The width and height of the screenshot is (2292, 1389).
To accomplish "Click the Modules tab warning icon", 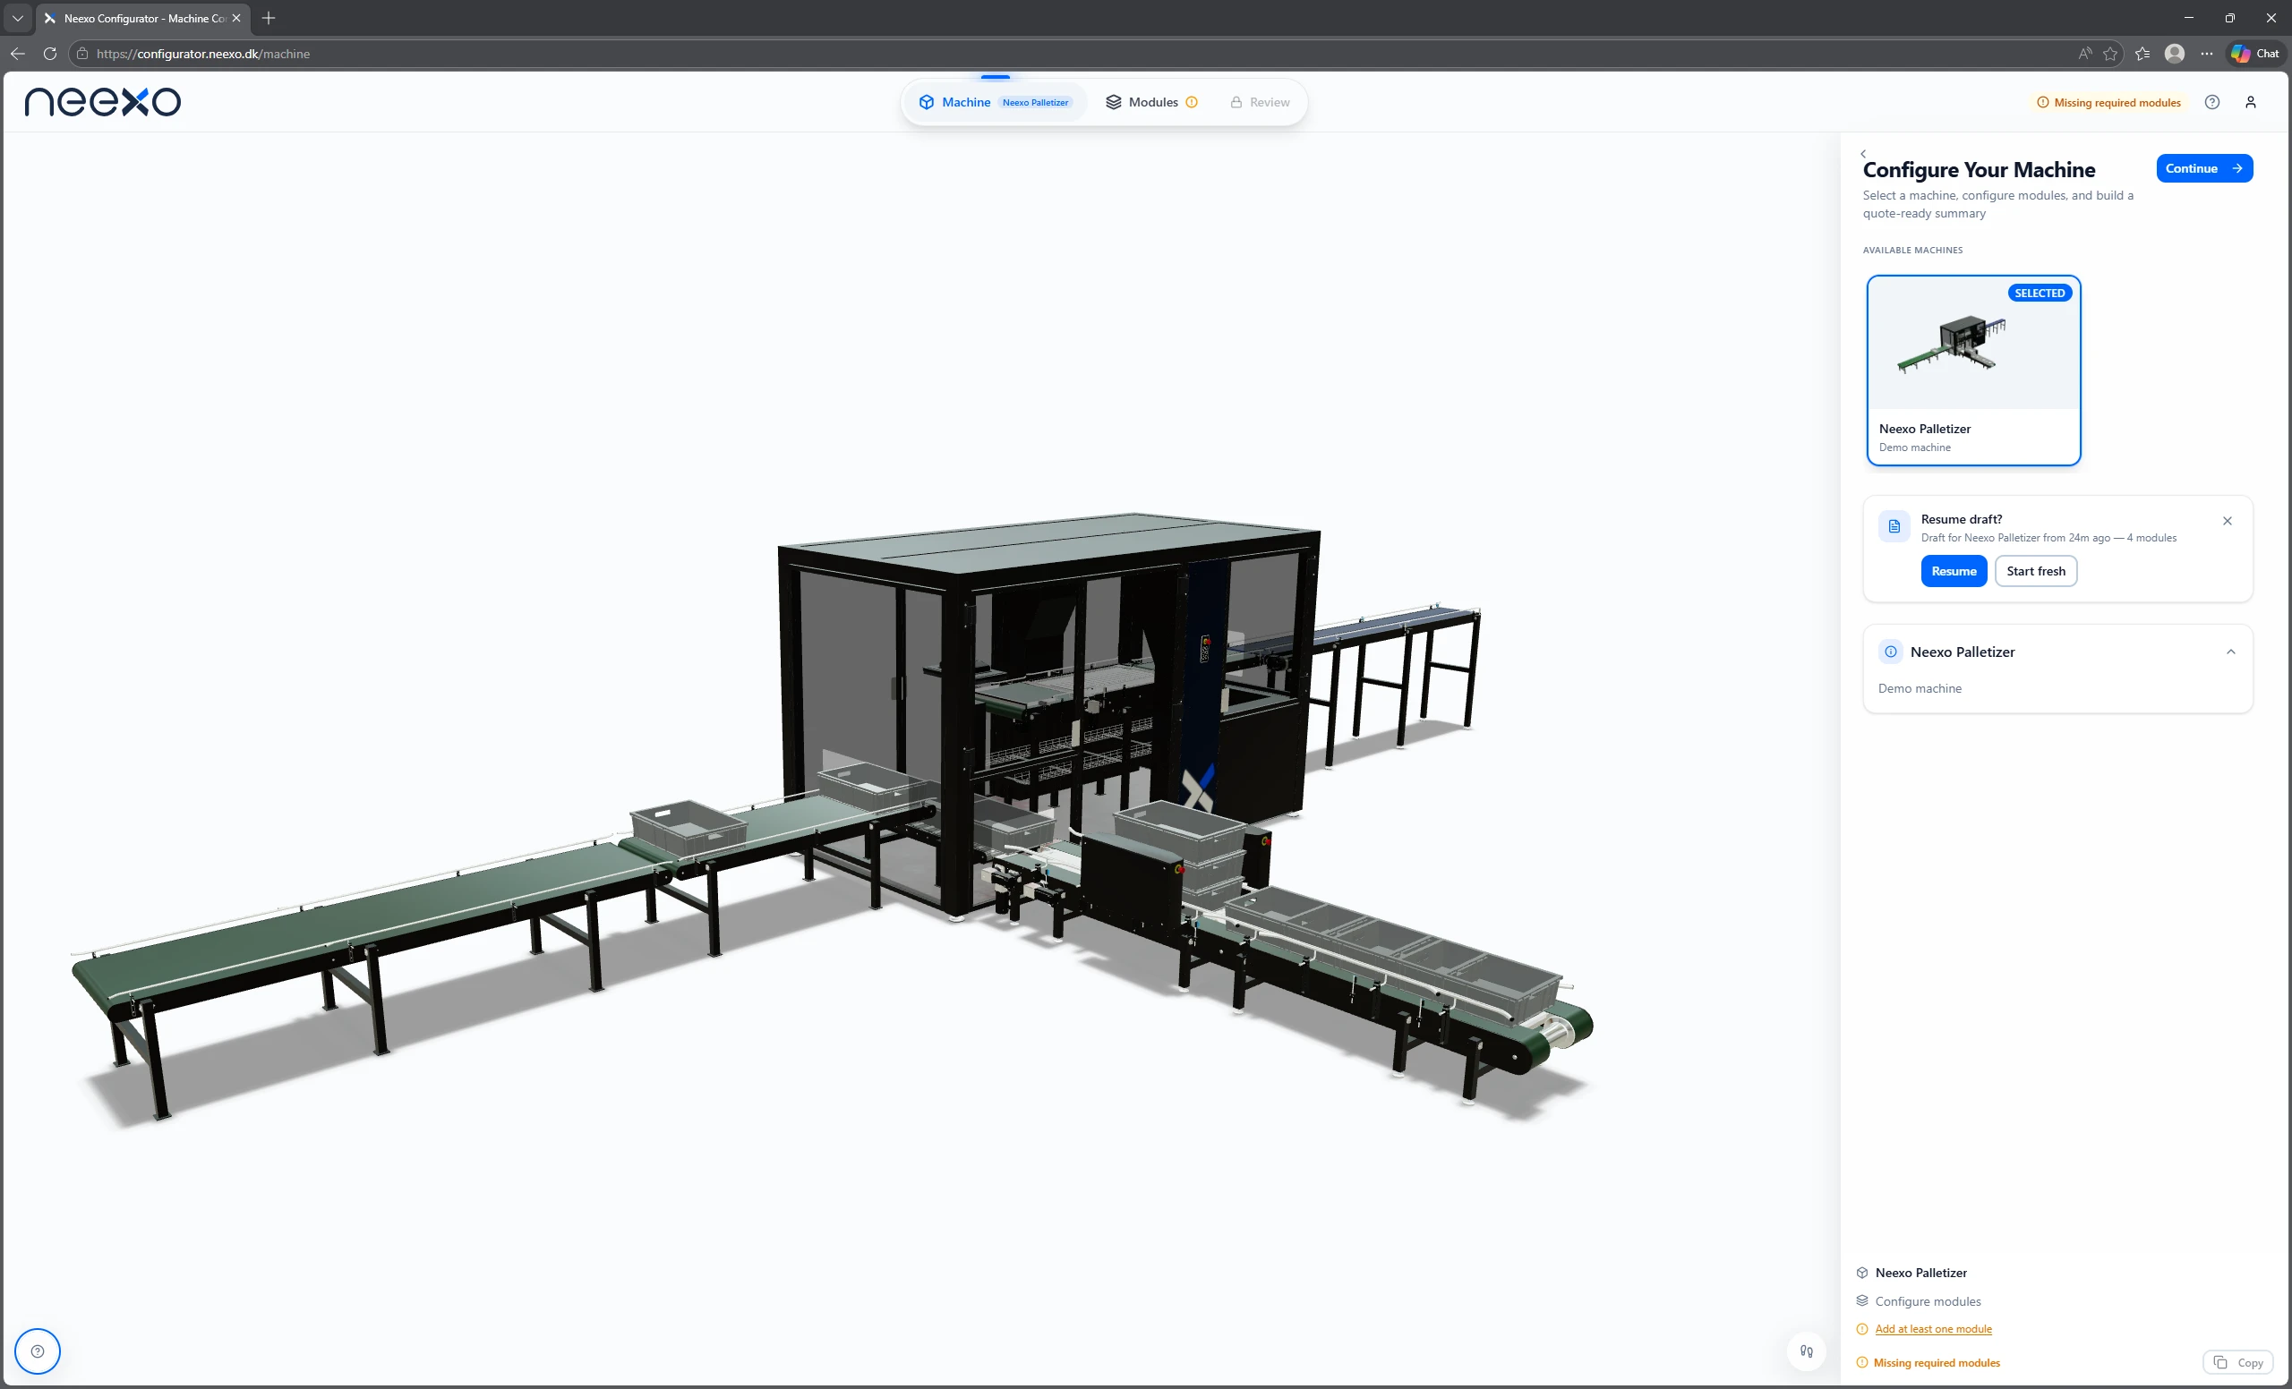I will [x=1192, y=102].
